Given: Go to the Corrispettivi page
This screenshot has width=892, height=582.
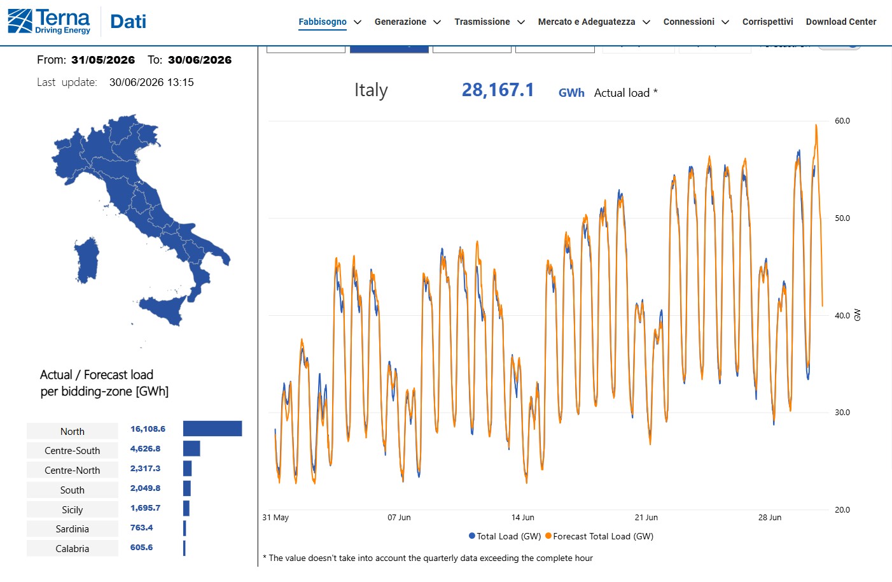Looking at the screenshot, I should point(767,22).
